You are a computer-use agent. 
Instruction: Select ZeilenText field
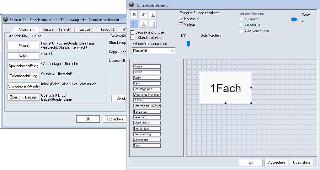[x=147, y=117]
